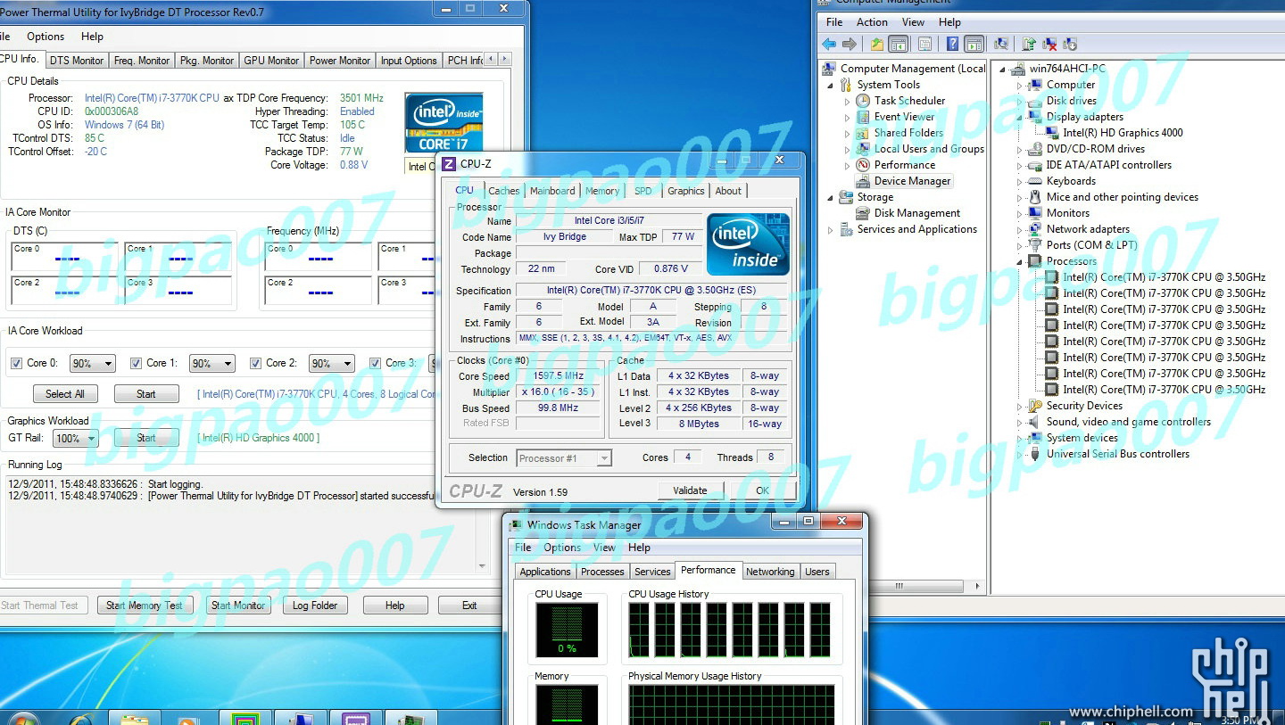
Task: Open the Mainboard tab in CPU-Z
Action: click(x=552, y=191)
